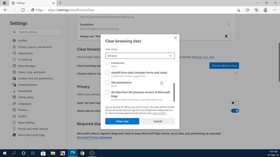Toggle Always use Strict switch
280x157 pixels.
(228, 36)
